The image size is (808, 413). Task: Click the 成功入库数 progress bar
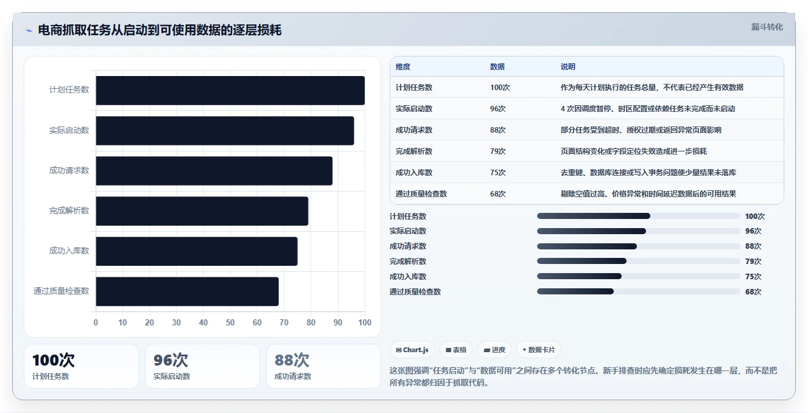click(x=639, y=276)
